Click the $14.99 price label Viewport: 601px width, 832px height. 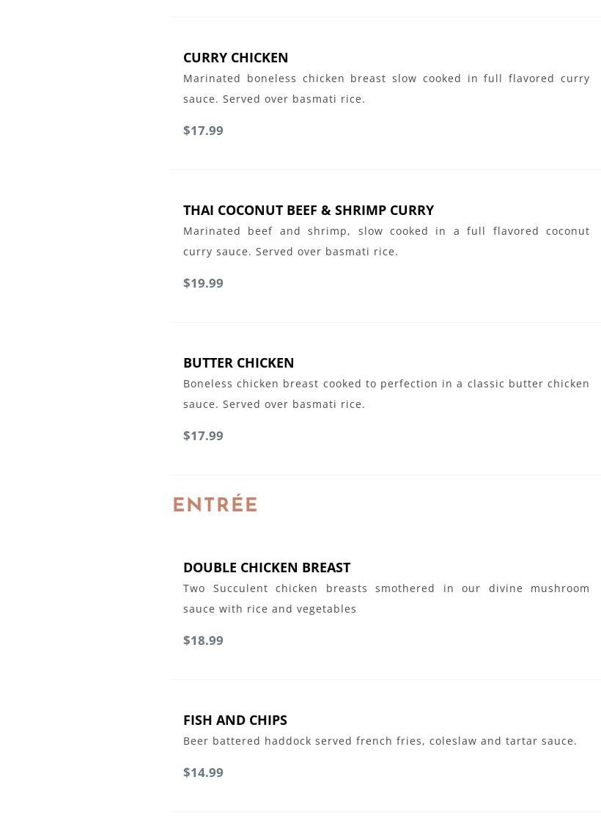coord(203,773)
